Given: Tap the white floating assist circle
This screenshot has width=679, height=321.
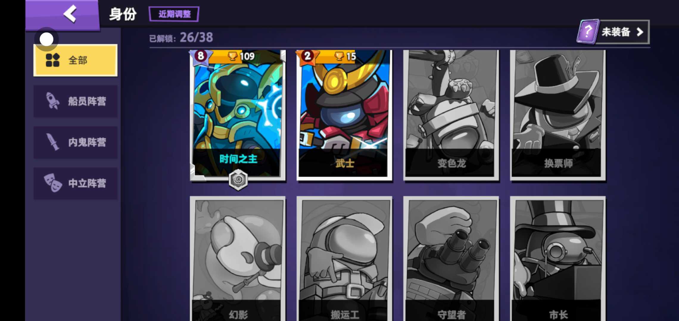Looking at the screenshot, I should click(46, 39).
